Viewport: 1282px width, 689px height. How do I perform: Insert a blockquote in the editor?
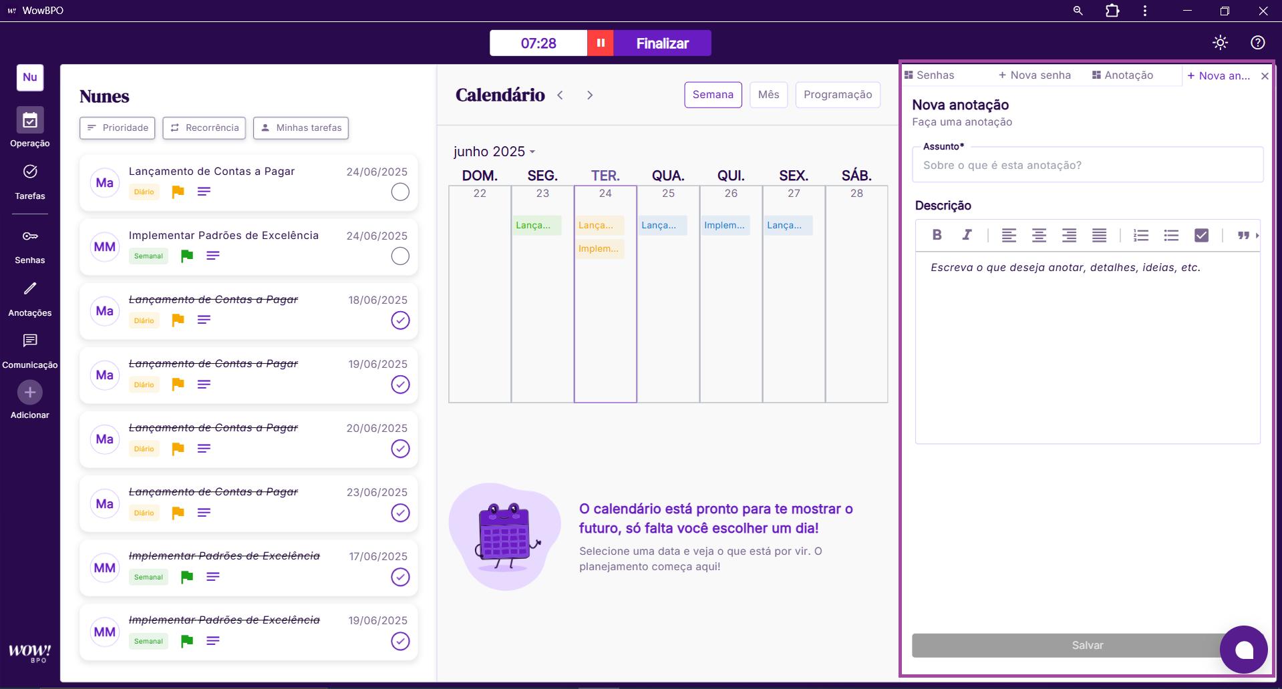coord(1243,235)
